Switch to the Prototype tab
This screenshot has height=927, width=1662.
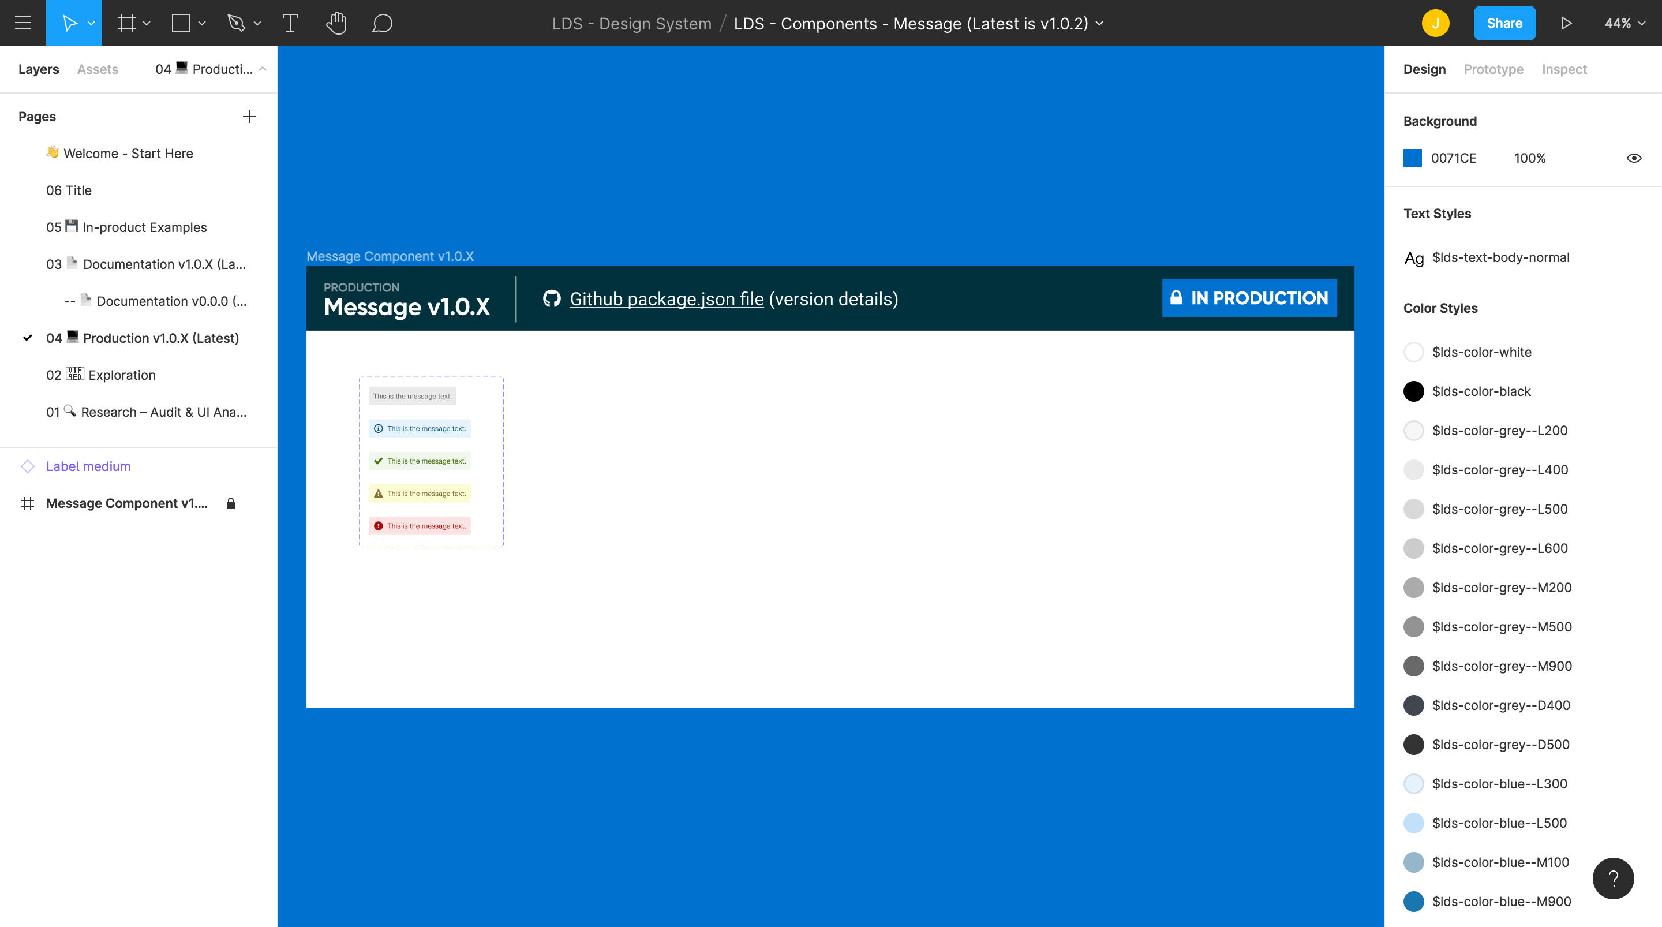[x=1493, y=69]
